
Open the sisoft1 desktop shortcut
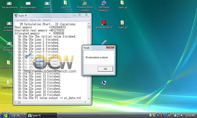point(47,5)
